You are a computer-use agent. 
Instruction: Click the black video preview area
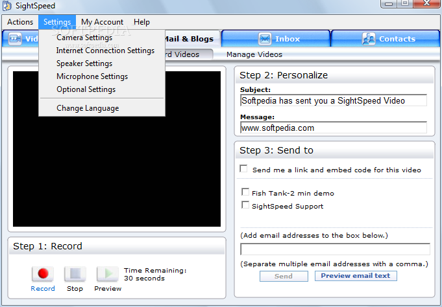pyautogui.click(x=117, y=149)
